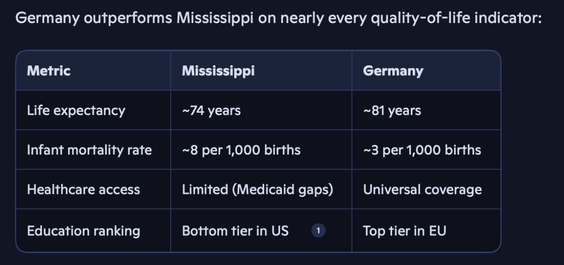Click the Limited (Medicaid gaps) cell

click(258, 189)
